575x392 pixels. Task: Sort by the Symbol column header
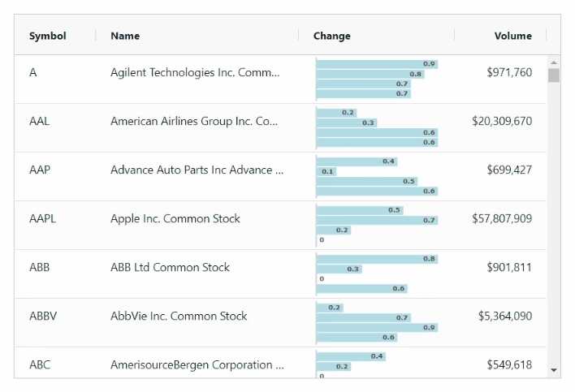coord(48,36)
